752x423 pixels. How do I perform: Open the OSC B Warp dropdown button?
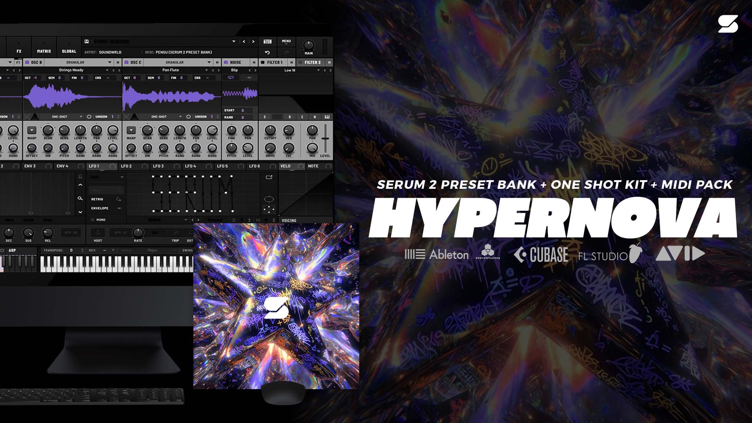[32, 130]
